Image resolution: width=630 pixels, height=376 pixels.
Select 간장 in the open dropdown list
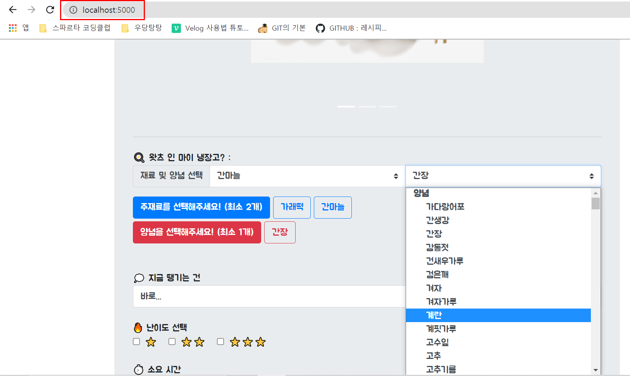pos(498,234)
